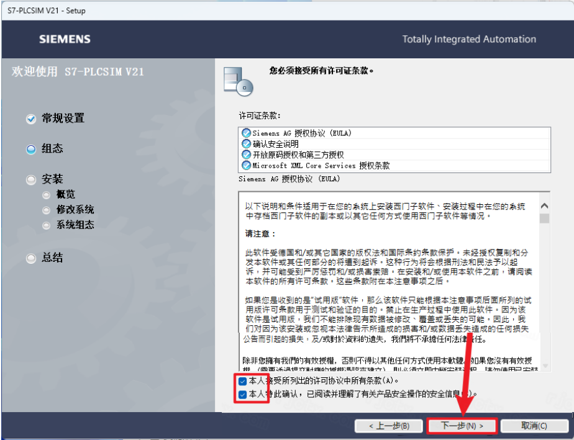Click the grey bullet icon beside 修改系统
Image resolution: width=574 pixels, height=440 pixels.
[46, 210]
